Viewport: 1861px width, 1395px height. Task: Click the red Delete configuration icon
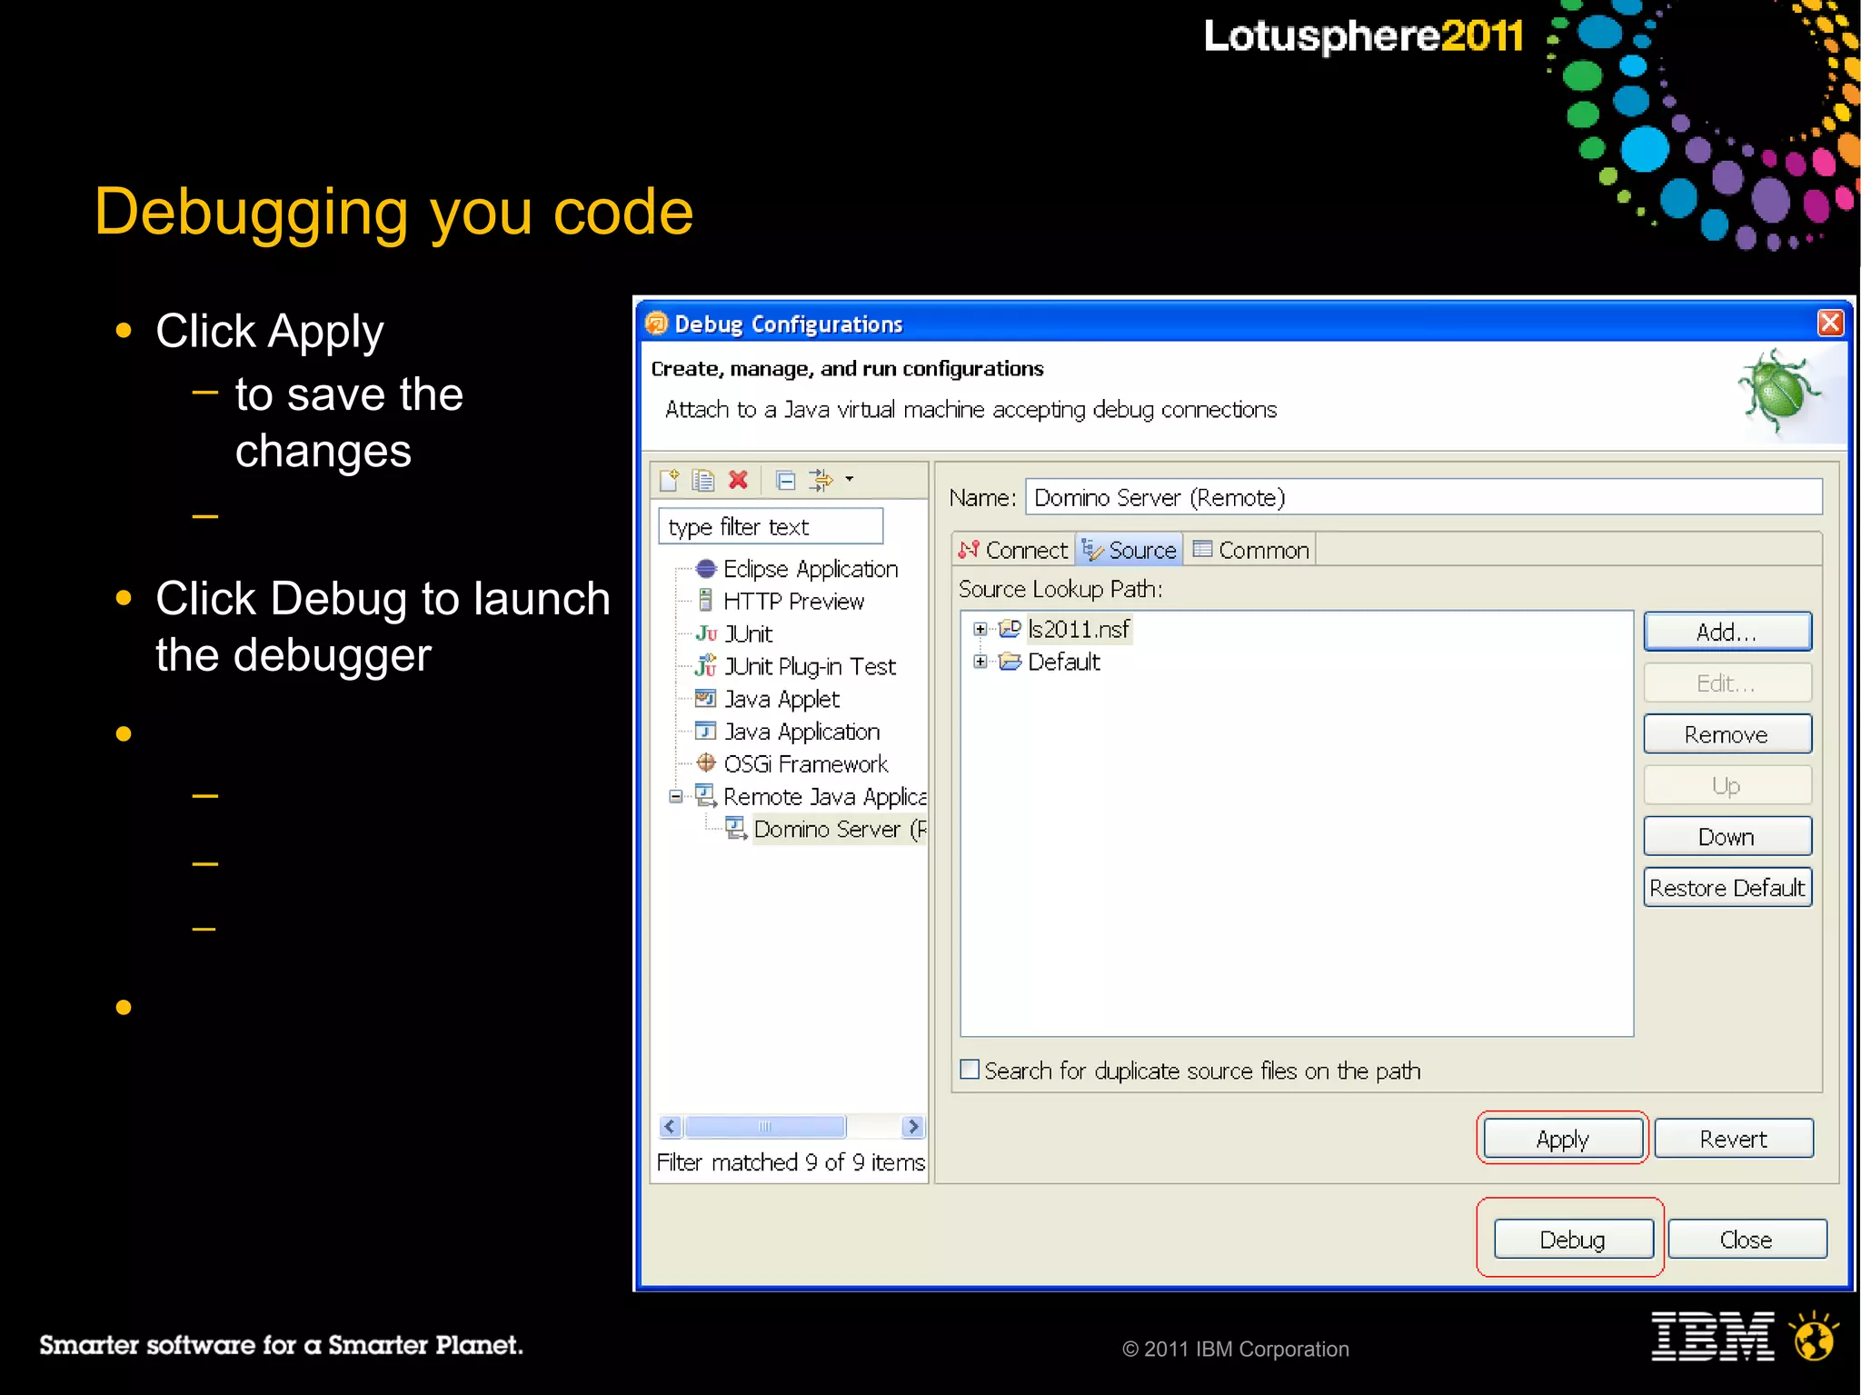(x=738, y=480)
